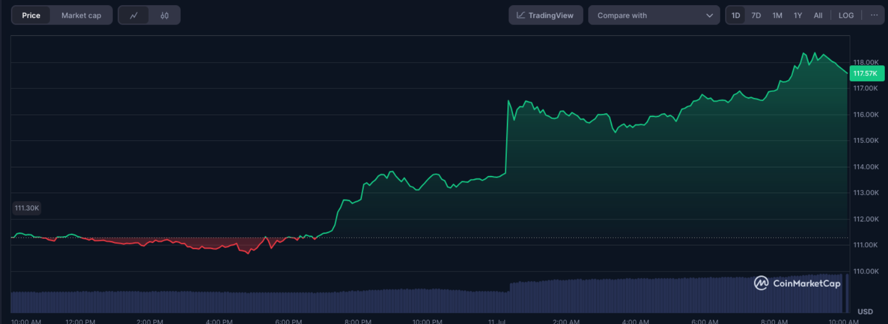Click the 110.00K axis label
This screenshot has height=324, width=888.
pyautogui.click(x=866, y=271)
